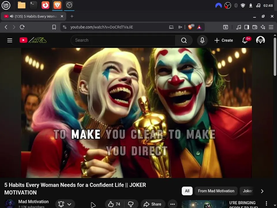Open a new browser tab
Image resolution: width=277 pixels, height=208 pixels.
(72, 16)
